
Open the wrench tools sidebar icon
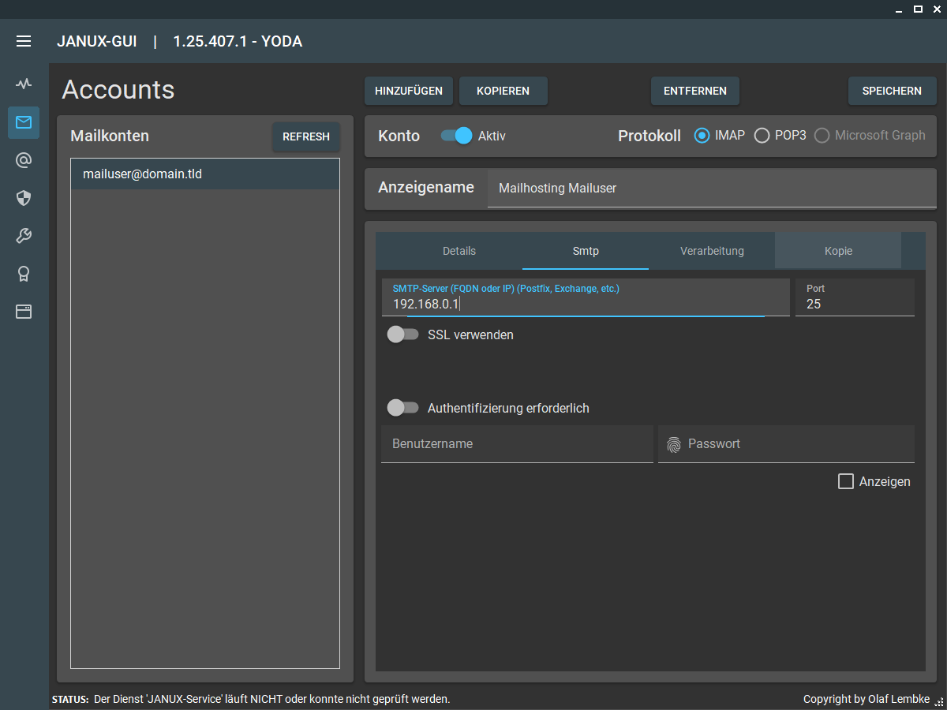(x=24, y=236)
